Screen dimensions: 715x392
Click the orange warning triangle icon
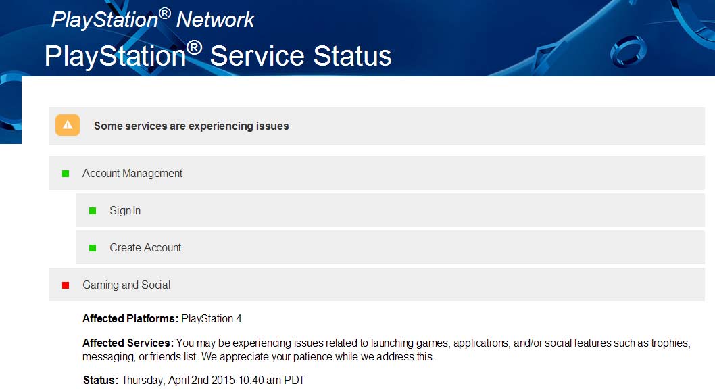[68, 125]
